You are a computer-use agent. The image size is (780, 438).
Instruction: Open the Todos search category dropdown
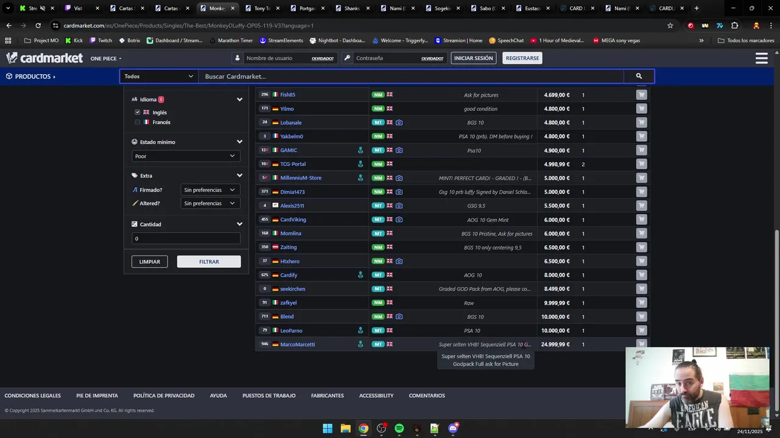158,76
